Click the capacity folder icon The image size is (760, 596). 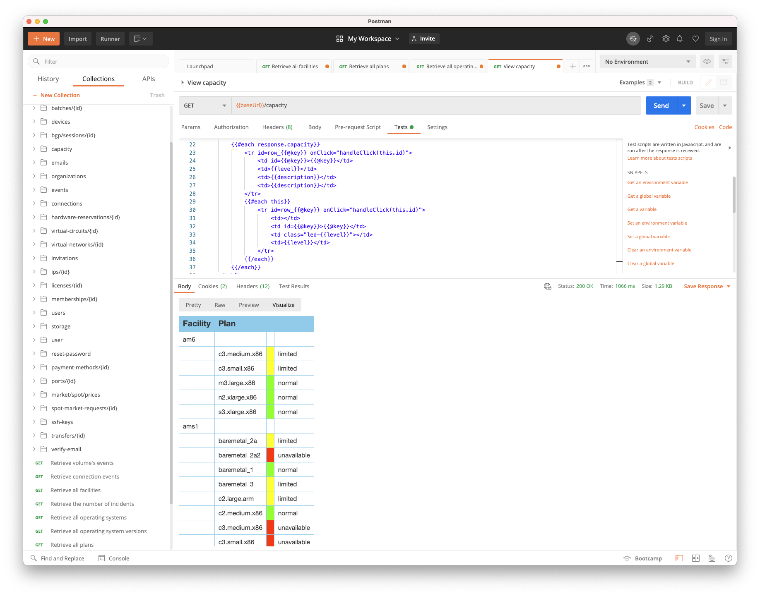44,149
